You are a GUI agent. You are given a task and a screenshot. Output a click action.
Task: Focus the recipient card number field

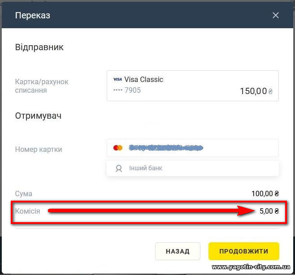[193, 148]
